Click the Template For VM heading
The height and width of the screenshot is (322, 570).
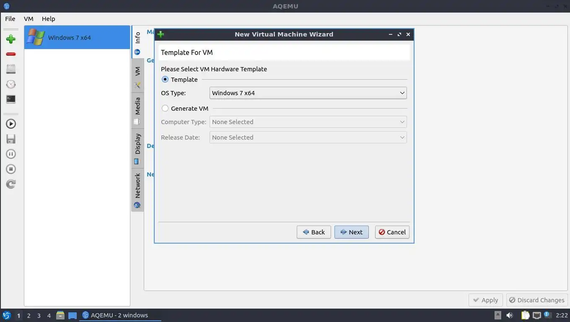[187, 52]
